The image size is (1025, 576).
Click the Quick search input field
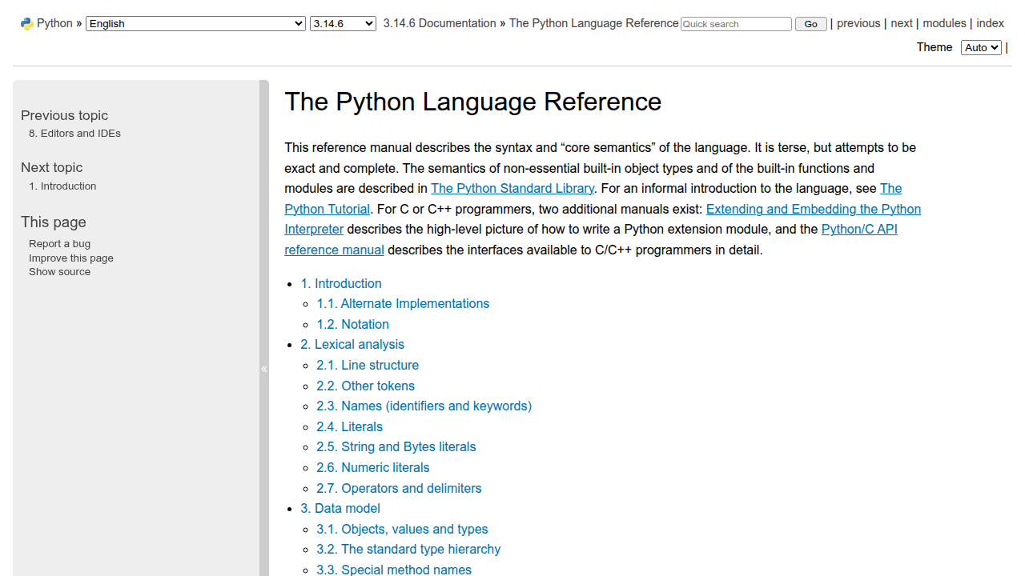coord(736,24)
